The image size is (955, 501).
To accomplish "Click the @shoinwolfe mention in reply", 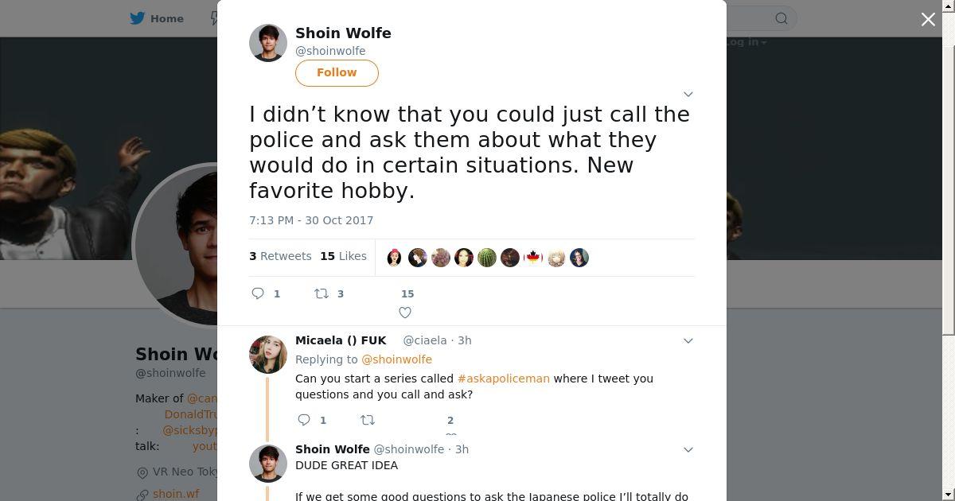I will coord(396,359).
